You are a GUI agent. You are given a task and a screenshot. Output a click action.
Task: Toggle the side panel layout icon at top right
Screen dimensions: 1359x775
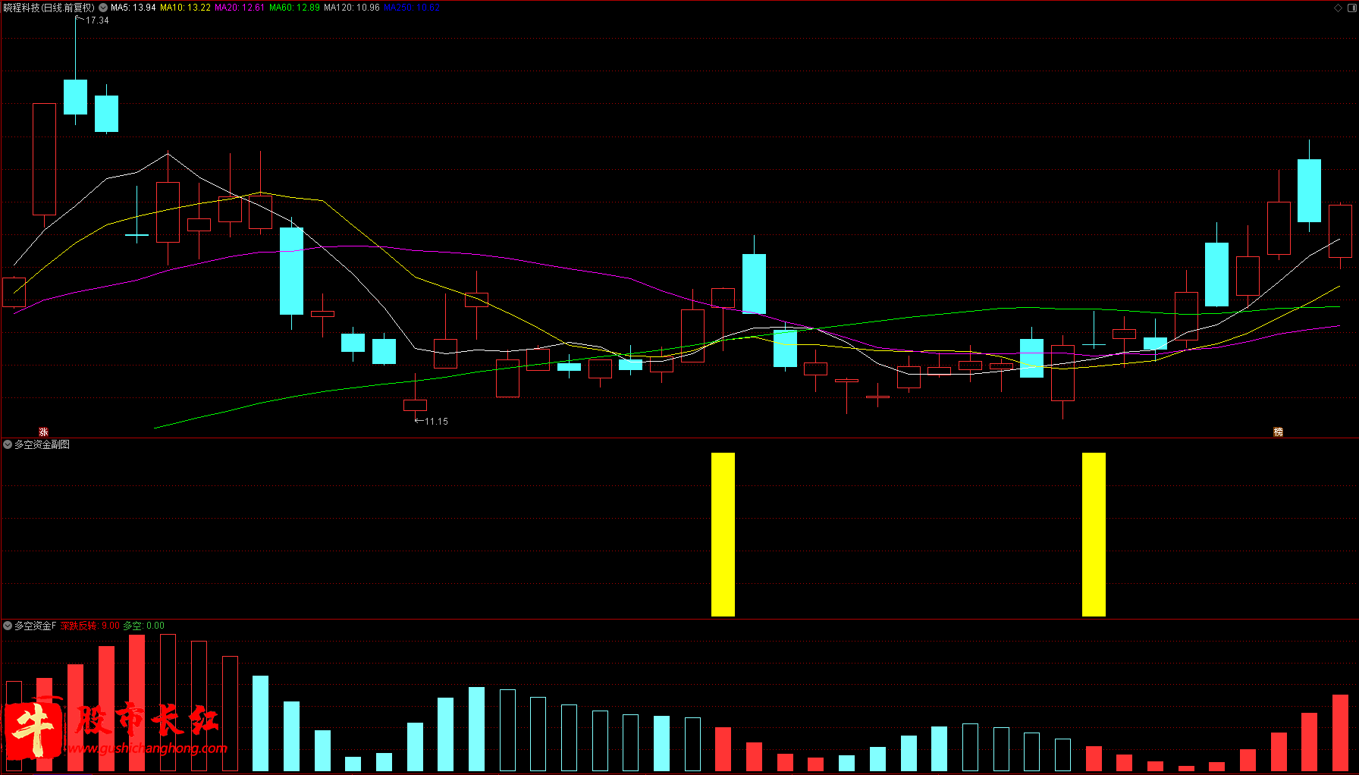point(1352,8)
